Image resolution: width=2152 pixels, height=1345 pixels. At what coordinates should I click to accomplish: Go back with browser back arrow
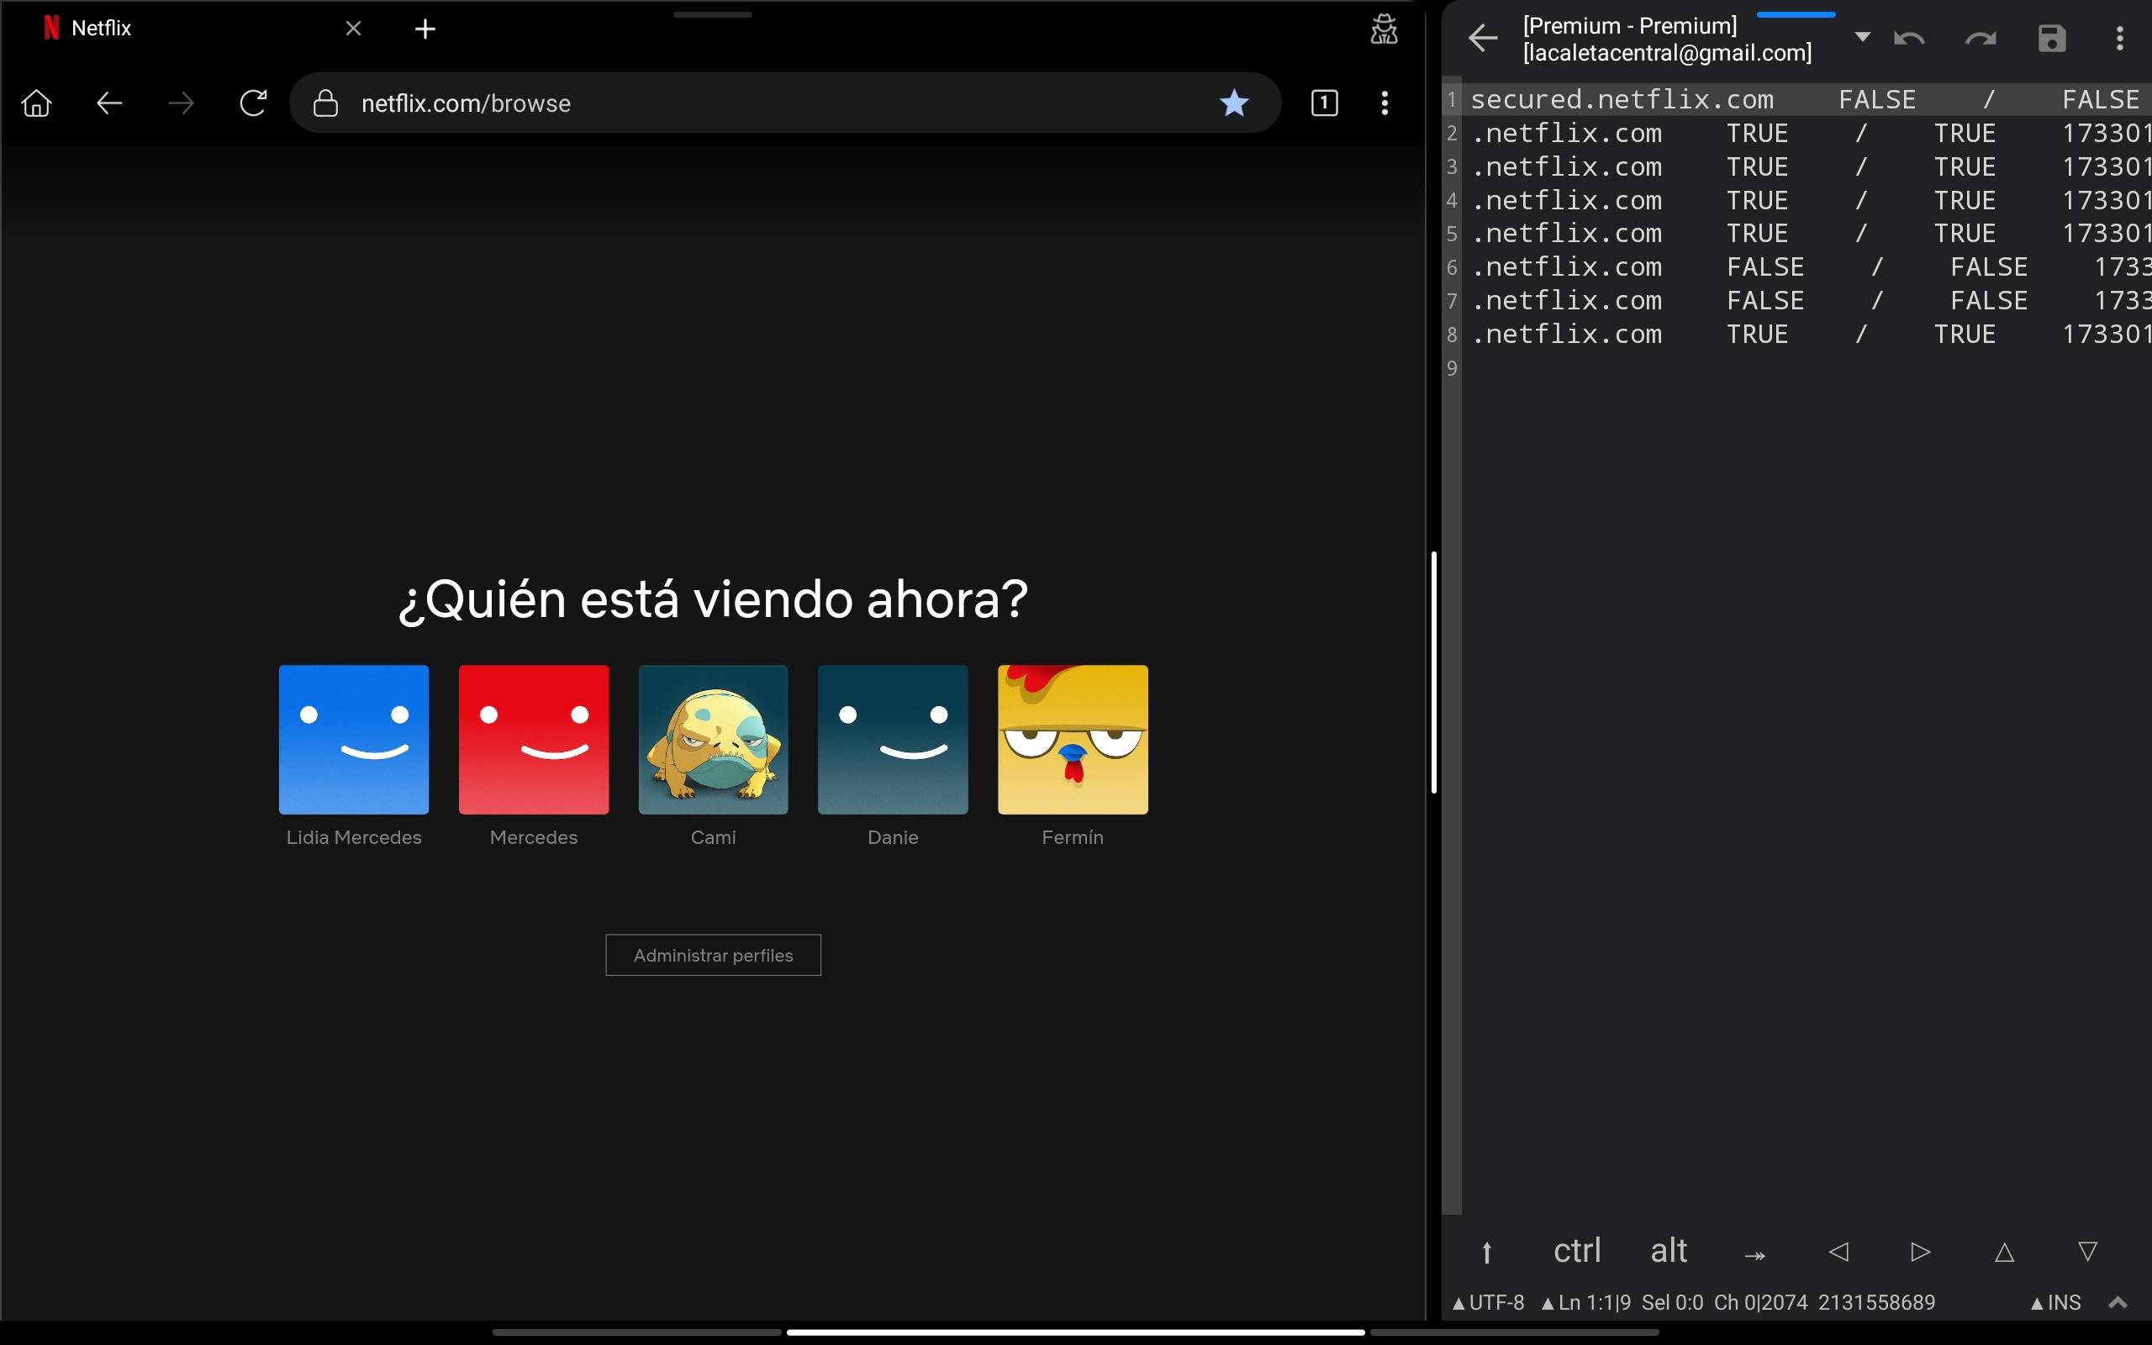pyautogui.click(x=108, y=103)
